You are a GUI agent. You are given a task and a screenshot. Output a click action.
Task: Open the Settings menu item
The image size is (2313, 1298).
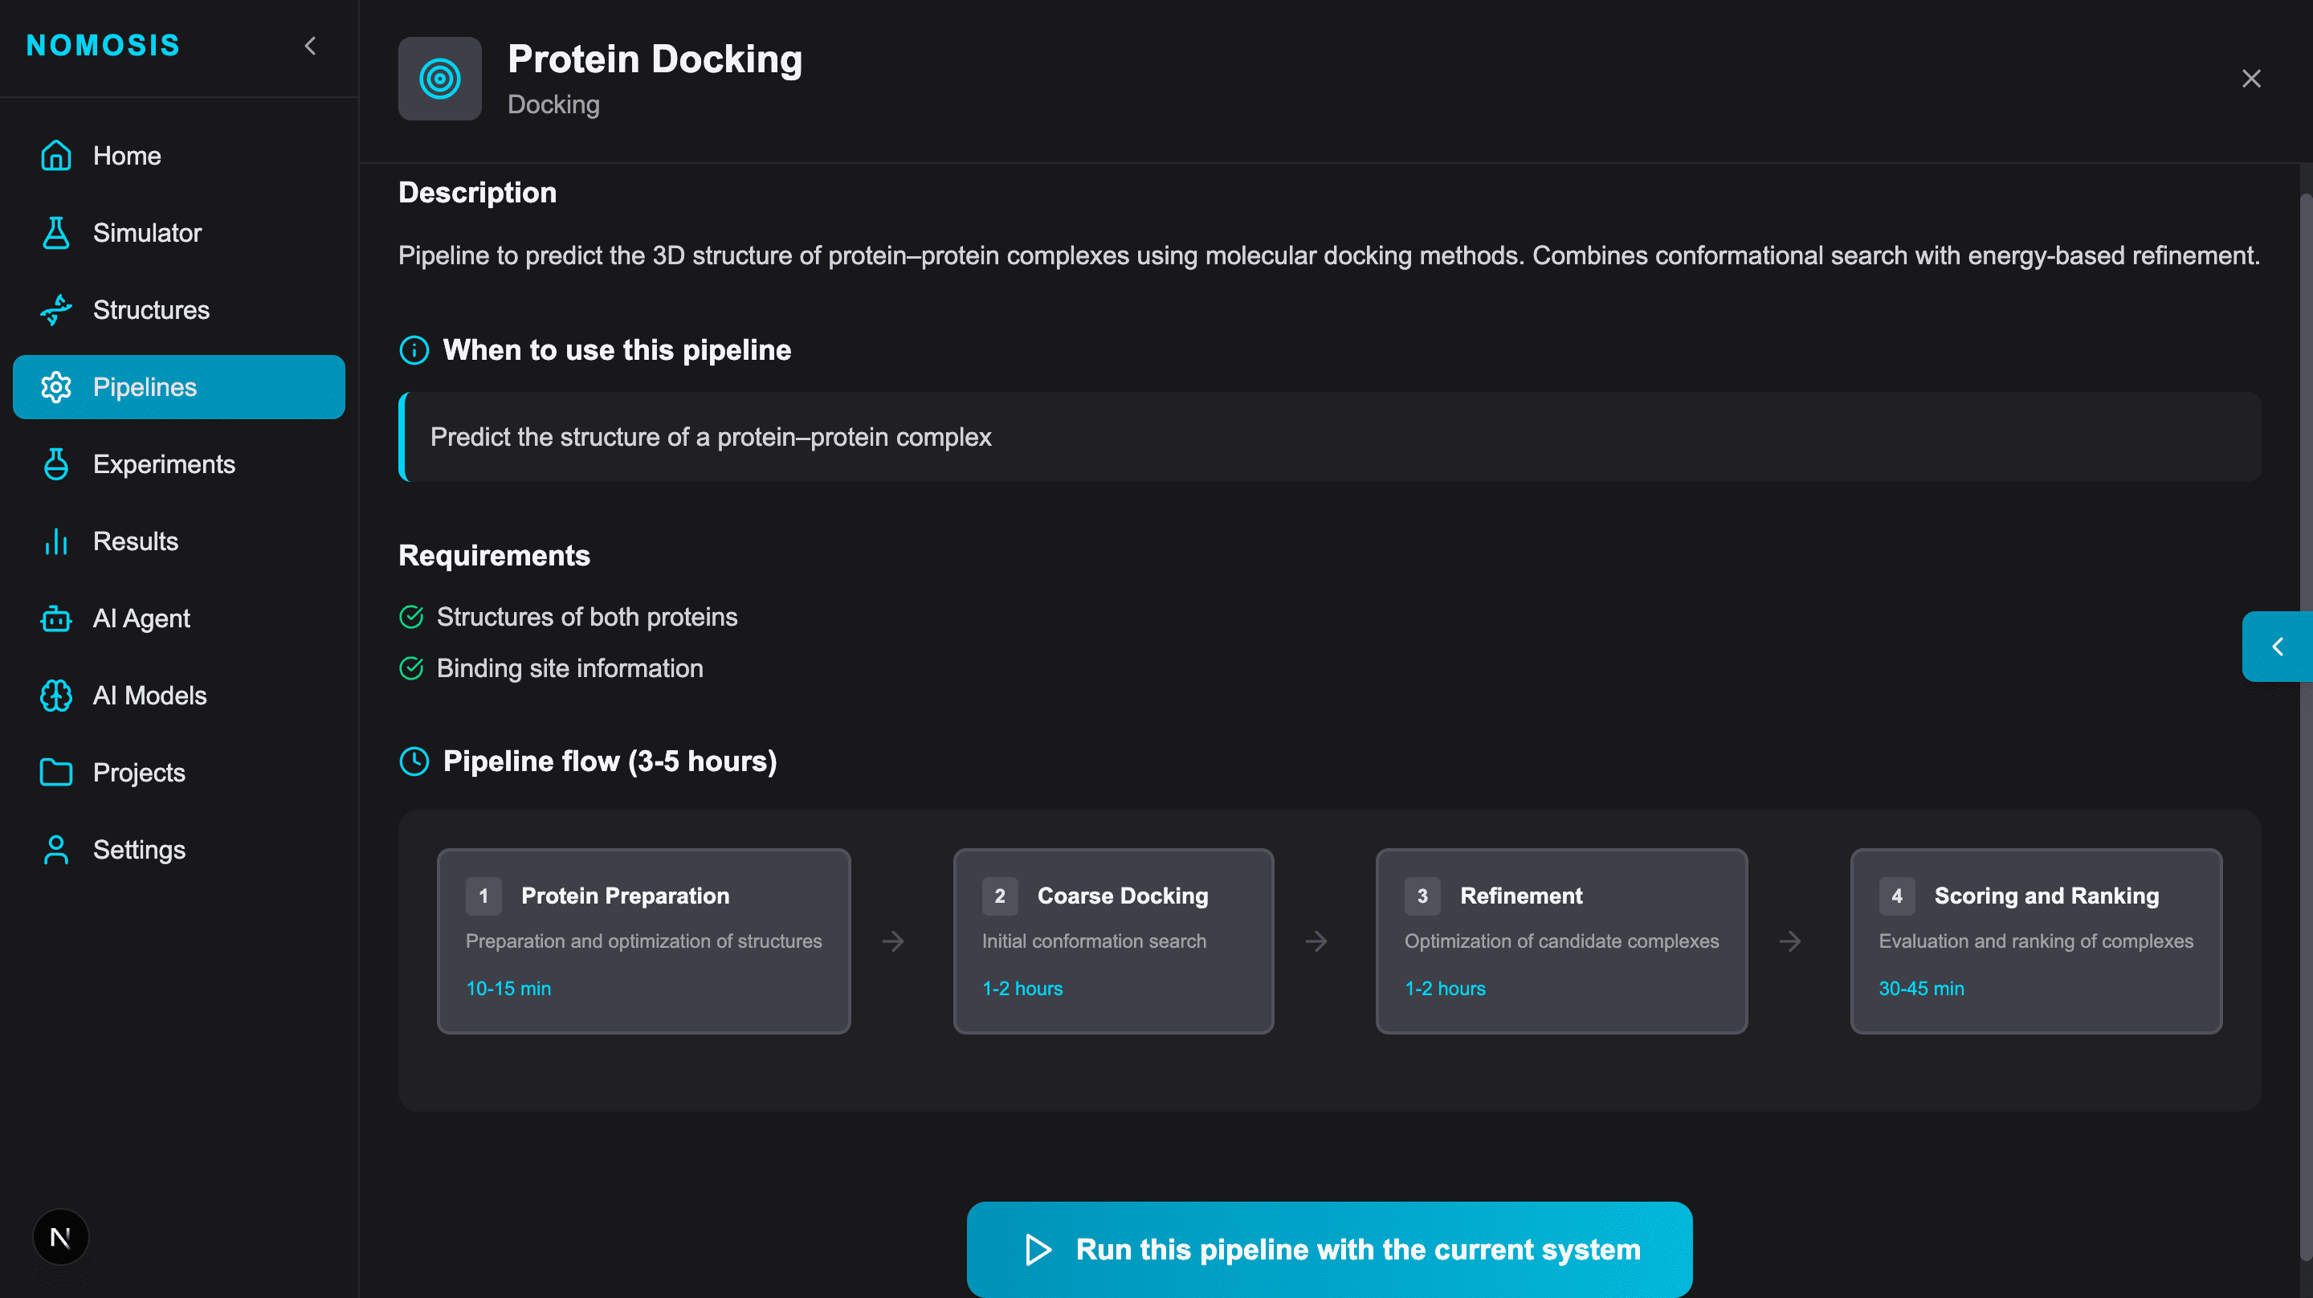point(139,850)
